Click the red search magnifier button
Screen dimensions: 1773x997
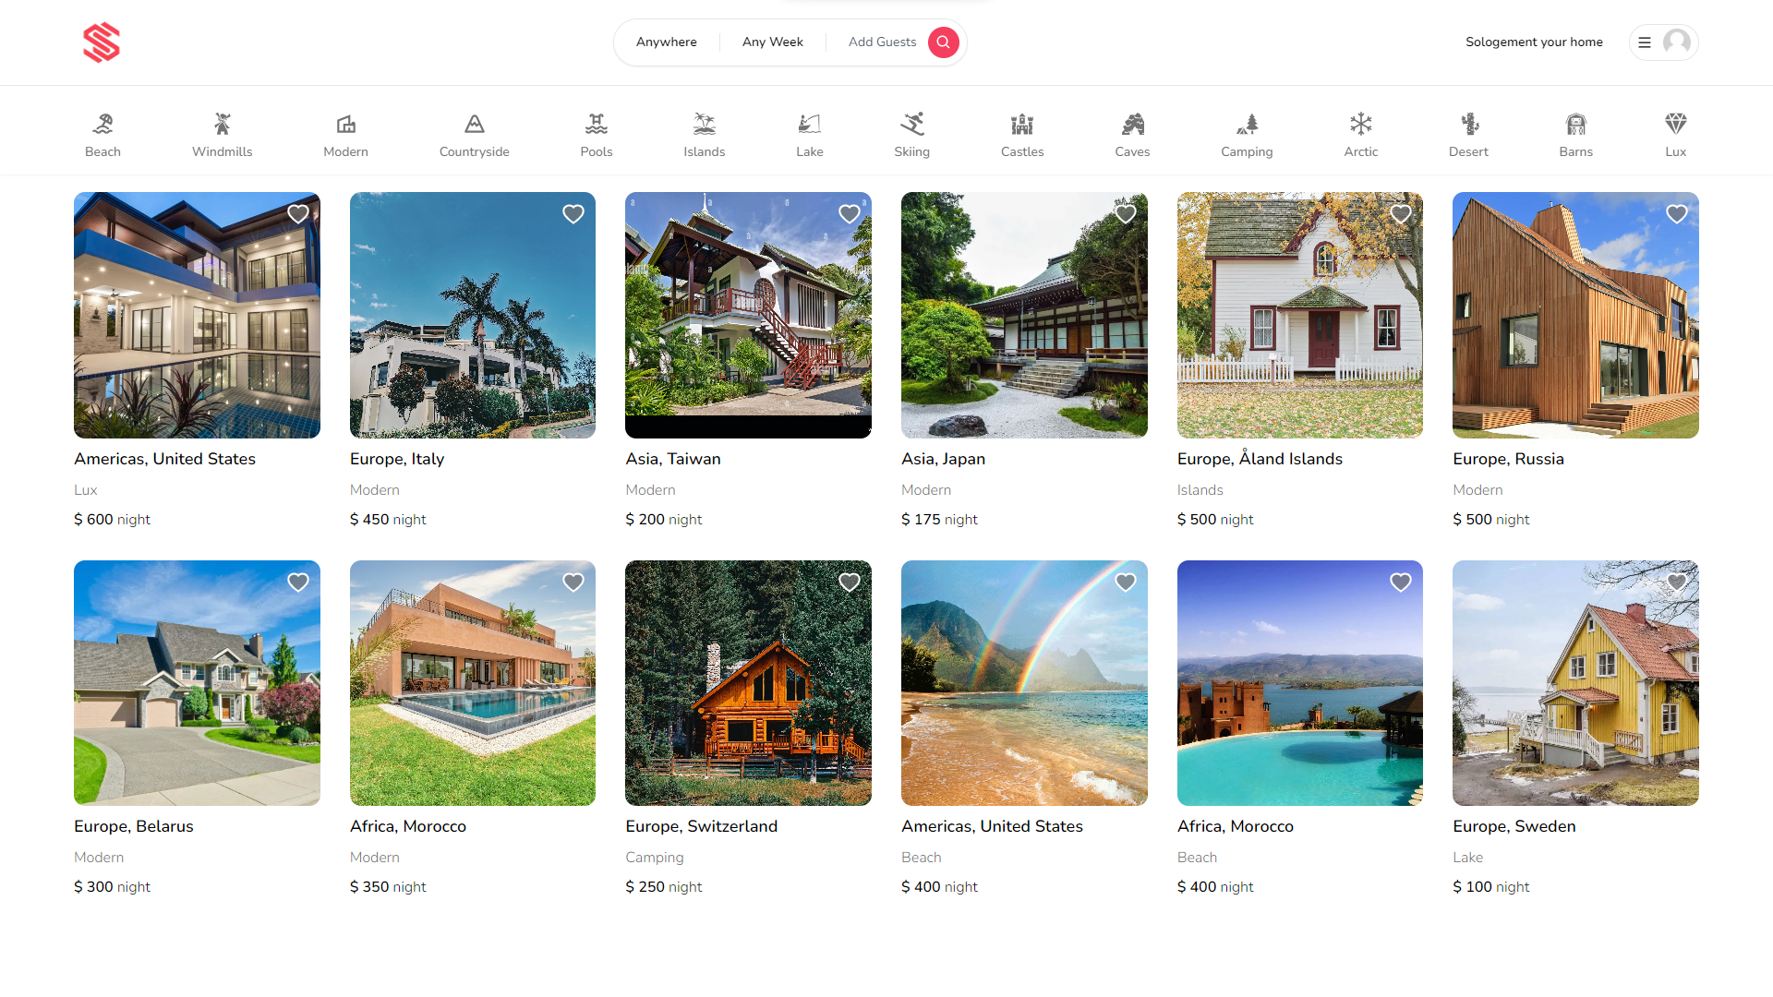coord(943,42)
